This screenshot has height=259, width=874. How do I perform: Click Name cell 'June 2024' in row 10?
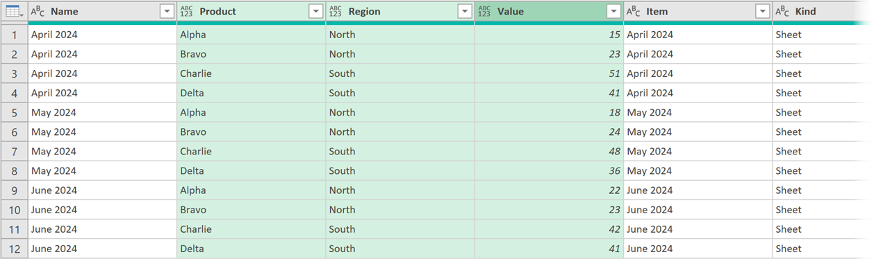[x=103, y=210]
